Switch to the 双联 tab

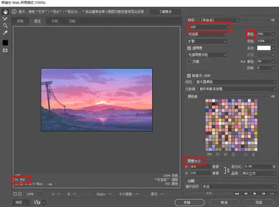point(55,21)
